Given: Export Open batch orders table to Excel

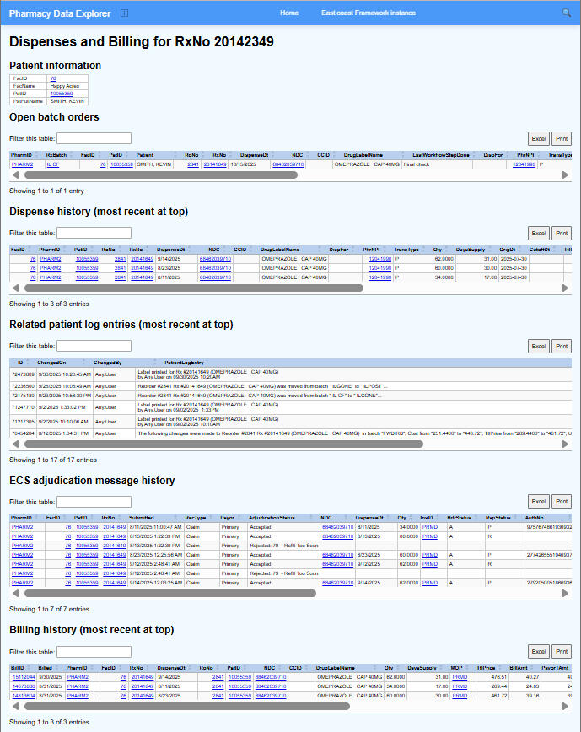Looking at the screenshot, I should tap(538, 138).
